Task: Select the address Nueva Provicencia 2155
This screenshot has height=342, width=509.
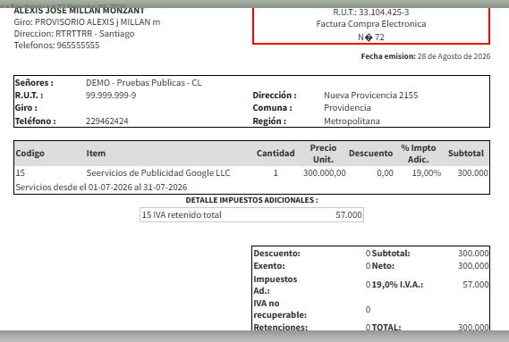Action: tap(370, 96)
